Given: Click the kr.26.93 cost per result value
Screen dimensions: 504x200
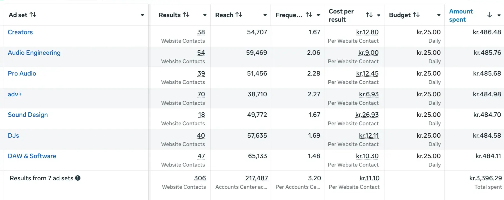Looking at the screenshot, I should [x=367, y=115].
